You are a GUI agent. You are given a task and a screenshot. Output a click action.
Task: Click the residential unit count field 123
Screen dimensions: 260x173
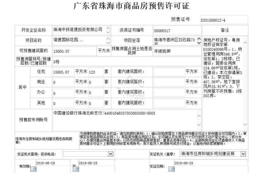96,72
